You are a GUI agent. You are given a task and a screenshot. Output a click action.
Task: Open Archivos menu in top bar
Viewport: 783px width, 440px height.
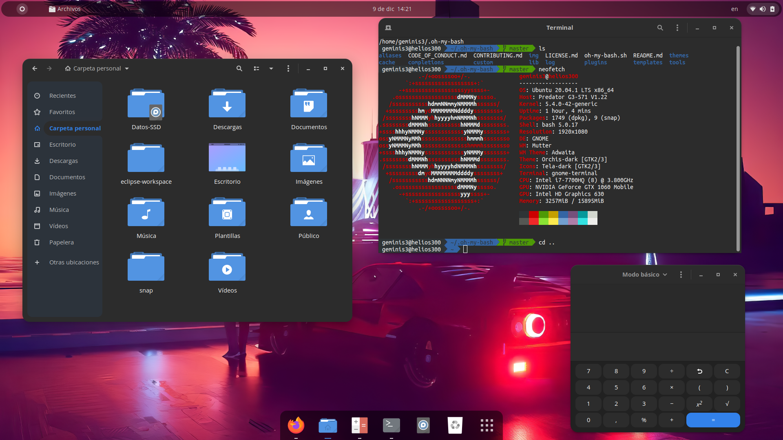[64, 9]
